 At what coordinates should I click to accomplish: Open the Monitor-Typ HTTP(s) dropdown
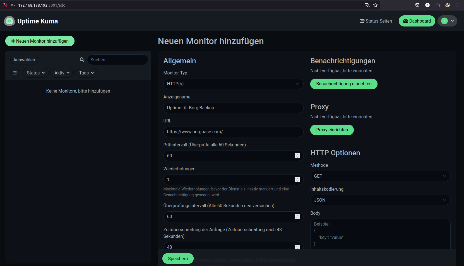(x=233, y=84)
